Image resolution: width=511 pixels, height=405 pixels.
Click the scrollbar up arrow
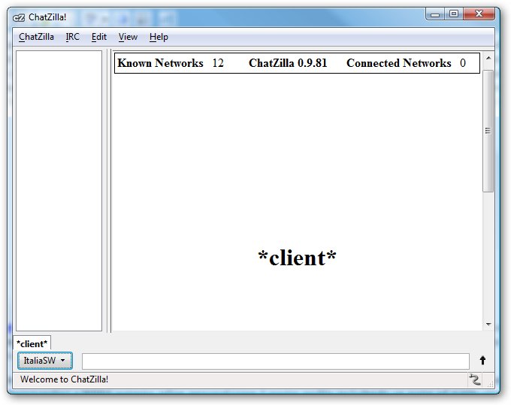pyautogui.click(x=488, y=59)
